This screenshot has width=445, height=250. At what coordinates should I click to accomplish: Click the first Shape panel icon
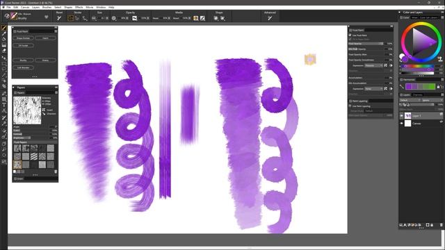[x=216, y=18]
